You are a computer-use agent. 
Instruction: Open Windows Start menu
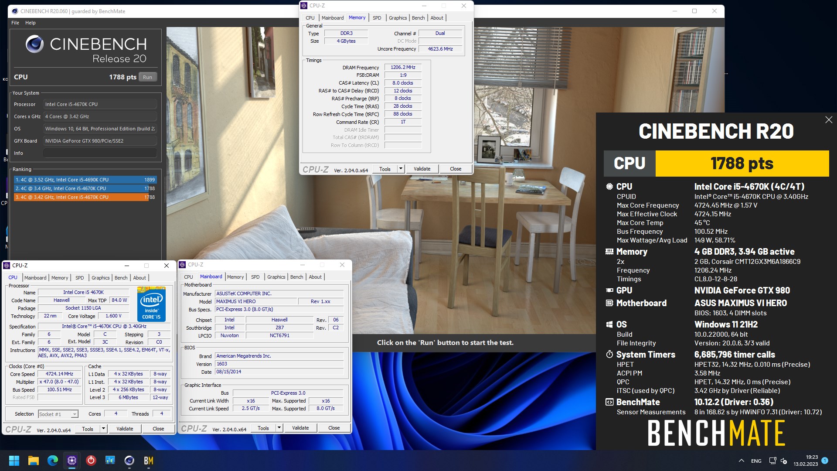pos(14,461)
